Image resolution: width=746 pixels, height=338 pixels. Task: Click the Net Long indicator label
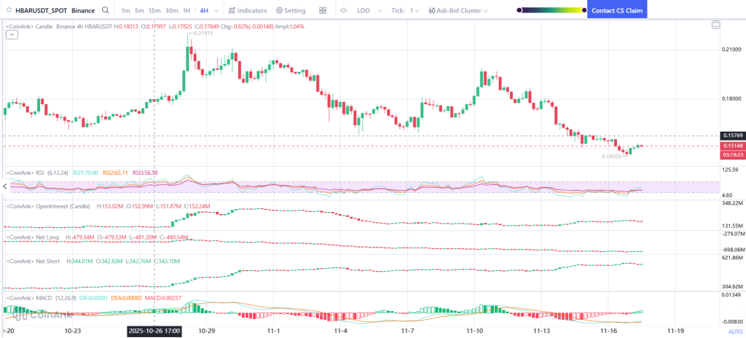click(32, 237)
